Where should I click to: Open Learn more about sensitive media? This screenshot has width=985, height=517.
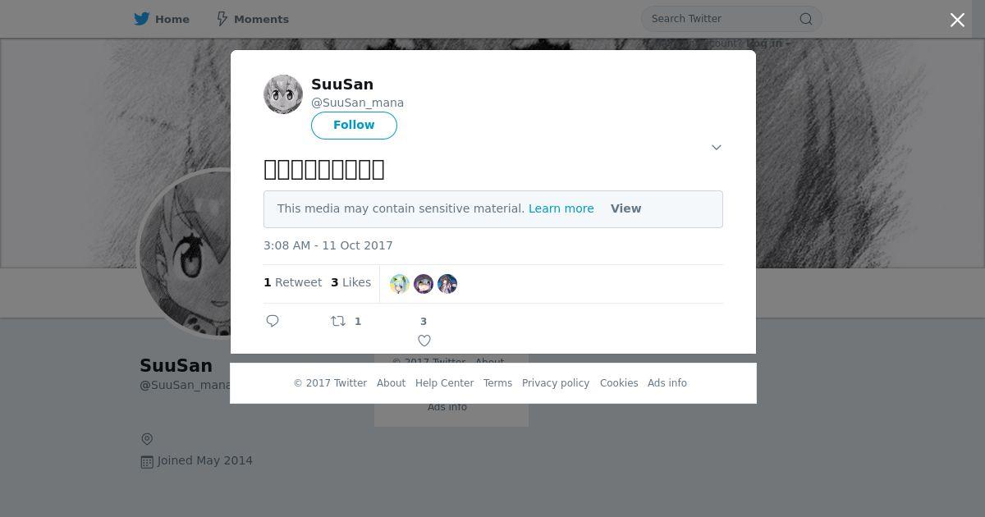(x=561, y=208)
